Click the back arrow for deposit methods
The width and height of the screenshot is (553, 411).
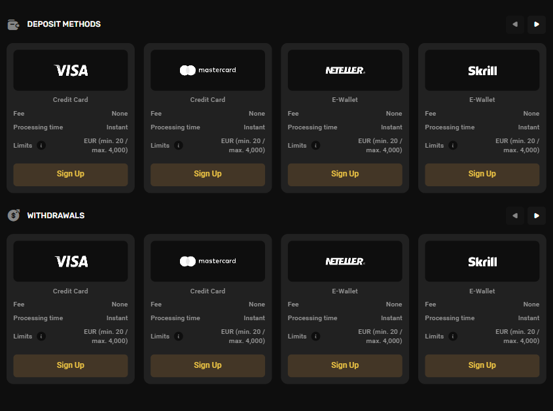pyautogui.click(x=514, y=24)
